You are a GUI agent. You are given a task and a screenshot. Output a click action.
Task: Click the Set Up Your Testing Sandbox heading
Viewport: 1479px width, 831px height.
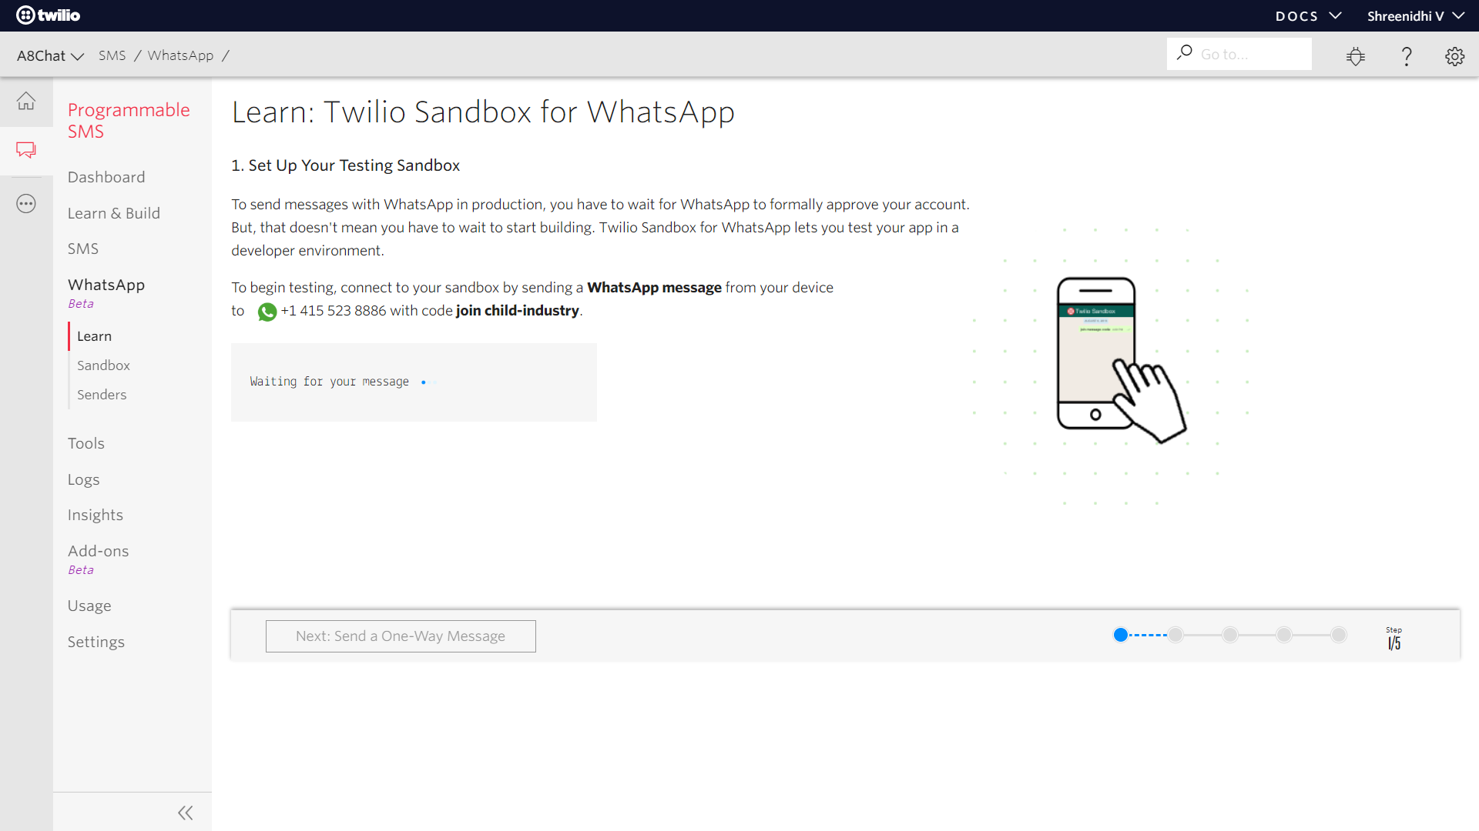346,165
